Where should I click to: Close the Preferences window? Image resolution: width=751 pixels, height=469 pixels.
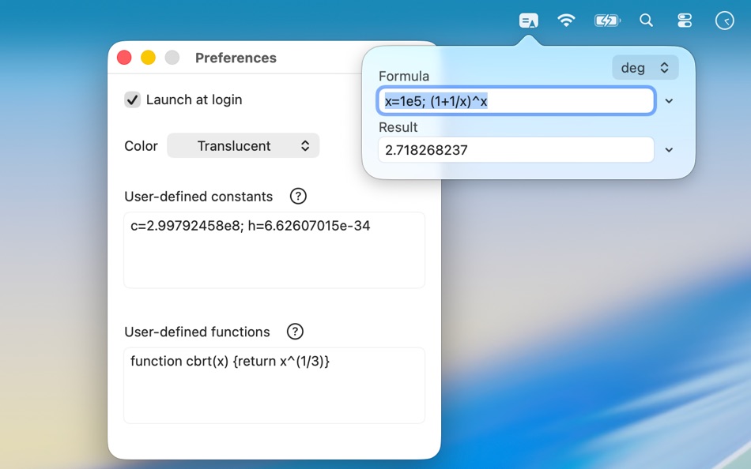tap(124, 58)
